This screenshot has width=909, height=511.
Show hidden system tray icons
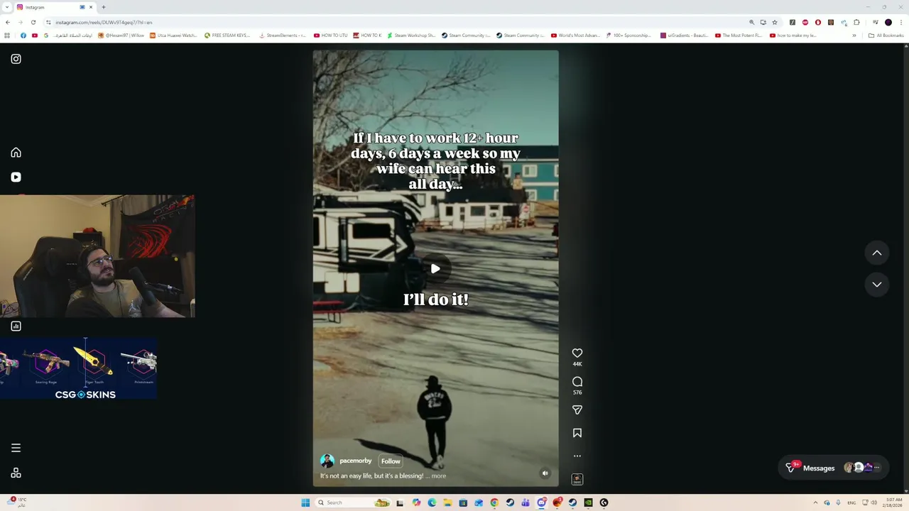coord(816,502)
